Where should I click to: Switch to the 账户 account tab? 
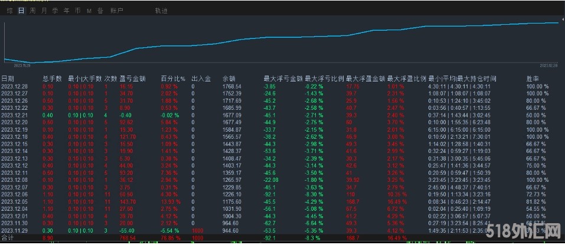pos(117,11)
